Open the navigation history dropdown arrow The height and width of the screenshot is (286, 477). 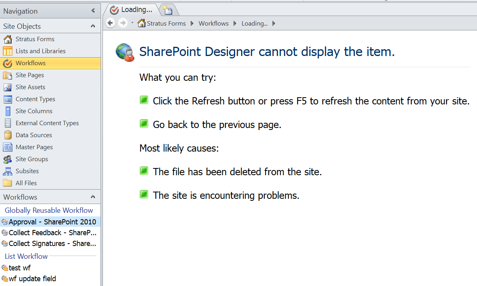pos(132,23)
